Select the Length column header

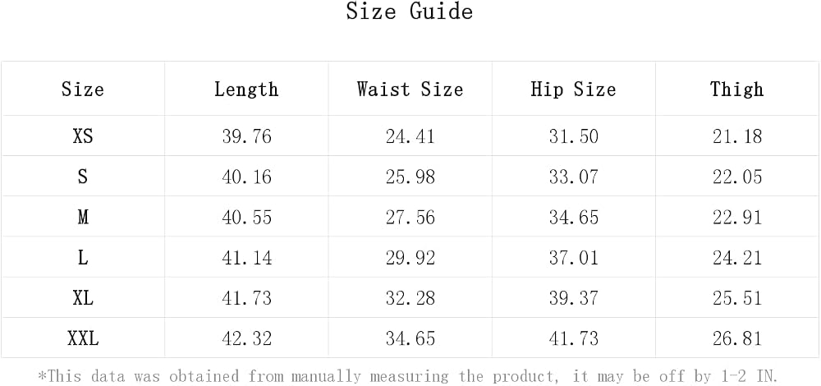coord(246,90)
